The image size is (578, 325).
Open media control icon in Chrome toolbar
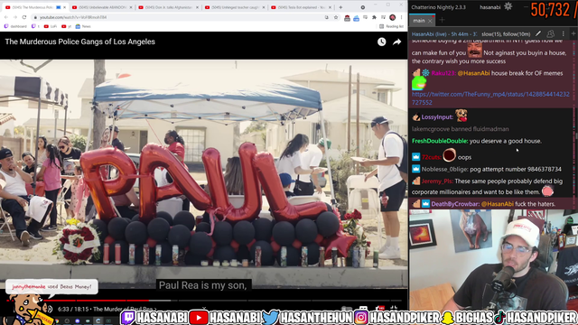click(383, 17)
